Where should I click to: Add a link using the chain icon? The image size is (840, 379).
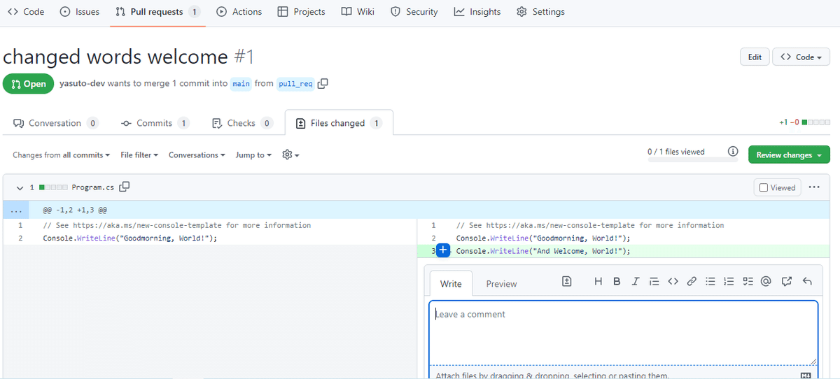(692, 281)
